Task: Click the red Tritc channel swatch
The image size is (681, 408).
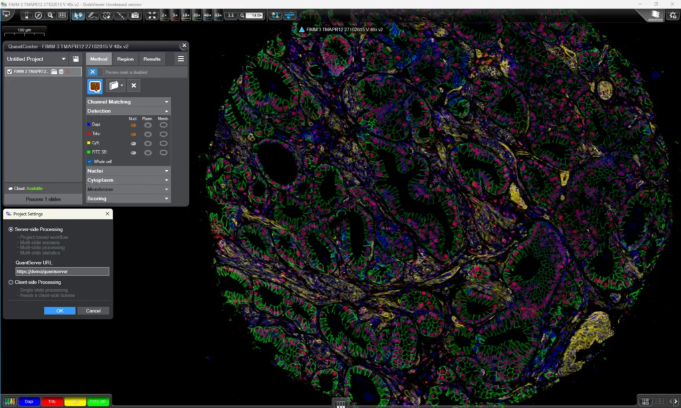Action: click(51, 401)
